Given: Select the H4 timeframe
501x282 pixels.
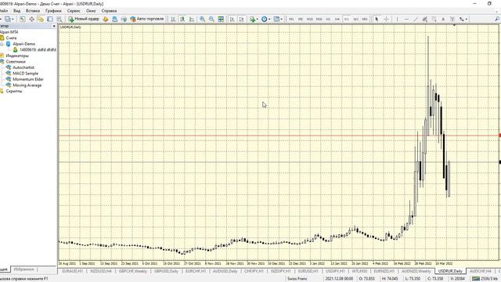Looking at the screenshot, I should (337, 19).
